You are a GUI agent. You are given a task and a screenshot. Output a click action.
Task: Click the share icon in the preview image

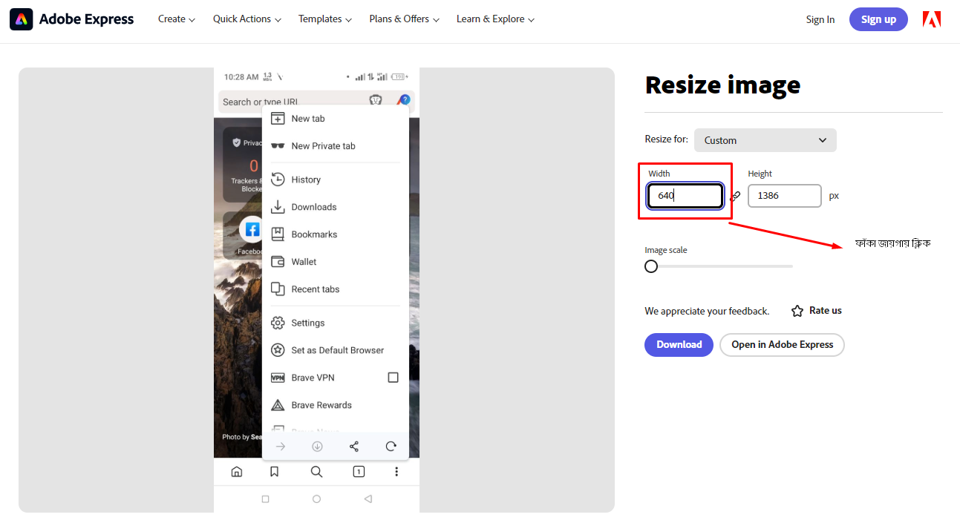click(x=354, y=447)
